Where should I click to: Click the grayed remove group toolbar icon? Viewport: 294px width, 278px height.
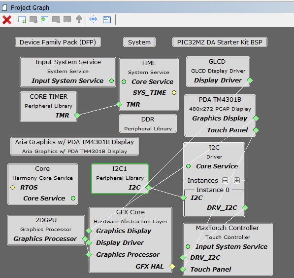33,20
